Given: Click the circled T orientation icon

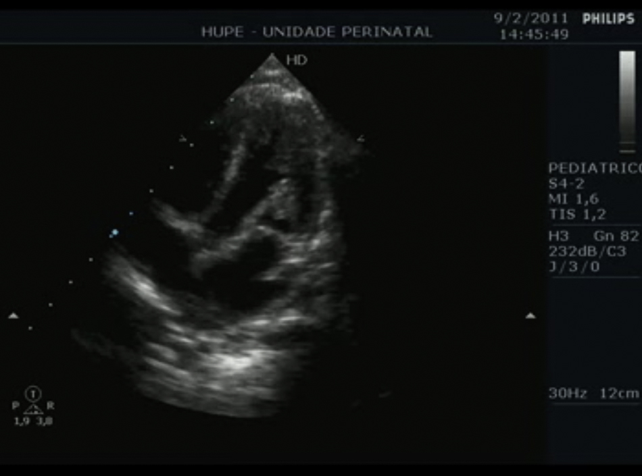Looking at the screenshot, I should click(x=33, y=392).
